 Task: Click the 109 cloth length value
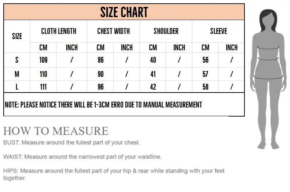pyautogui.click(x=43, y=60)
